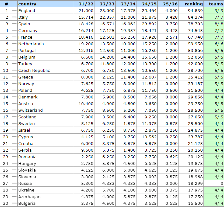The image size is (224, 207).
Task: Click the Bulgaria country name
Action: coord(27,204)
